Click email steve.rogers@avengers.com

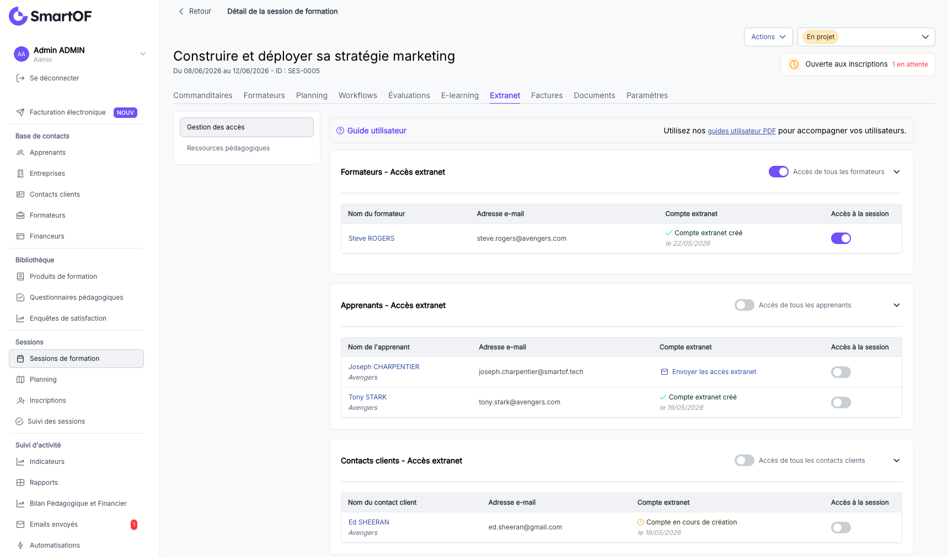pyautogui.click(x=522, y=239)
